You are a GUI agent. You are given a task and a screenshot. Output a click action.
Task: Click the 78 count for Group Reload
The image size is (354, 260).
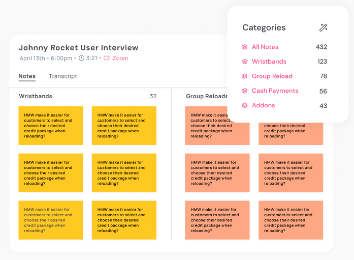324,76
